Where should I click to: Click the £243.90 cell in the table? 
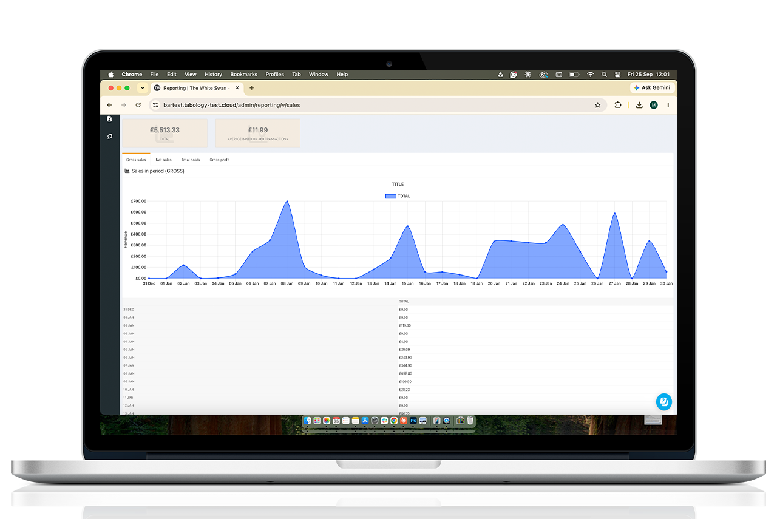click(405, 358)
